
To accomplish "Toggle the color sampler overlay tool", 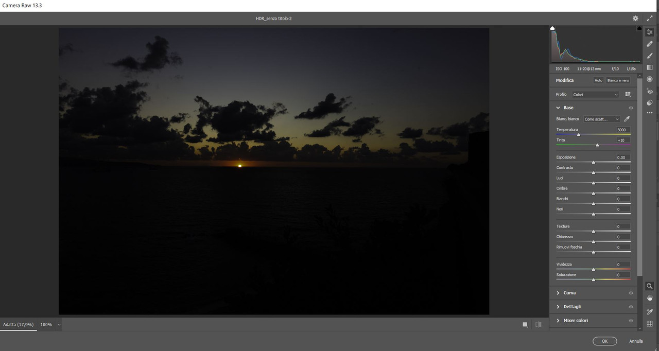I will (650, 312).
